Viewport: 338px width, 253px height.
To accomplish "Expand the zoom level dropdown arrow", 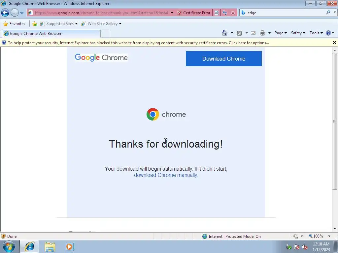I will (x=329, y=236).
